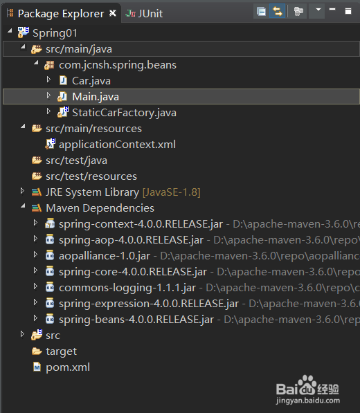Screen dimensions: 360x413
Task: Click the src/test/java folder icon
Action: tap(37, 160)
